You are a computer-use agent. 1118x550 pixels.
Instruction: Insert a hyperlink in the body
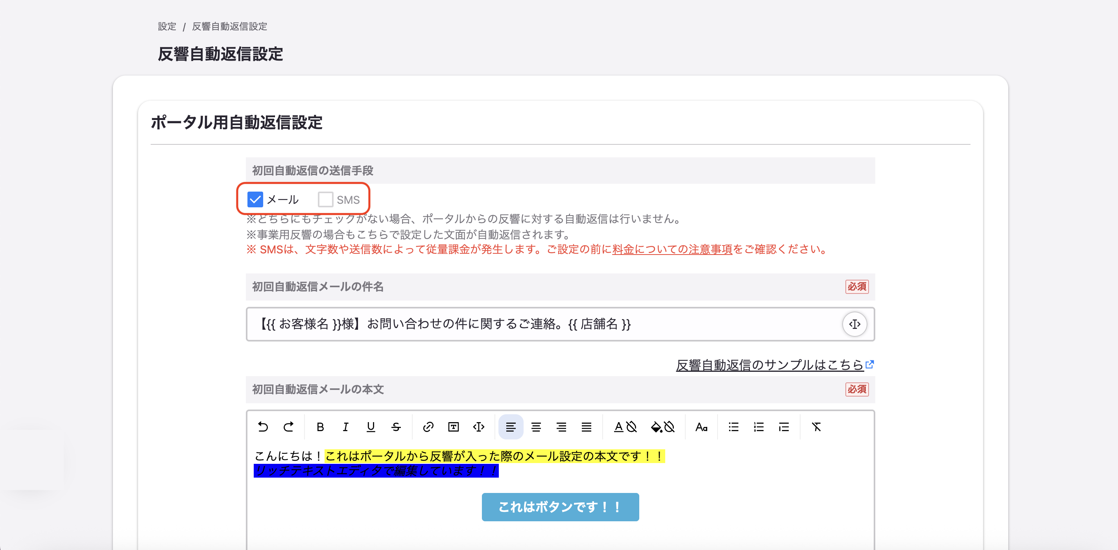point(428,427)
